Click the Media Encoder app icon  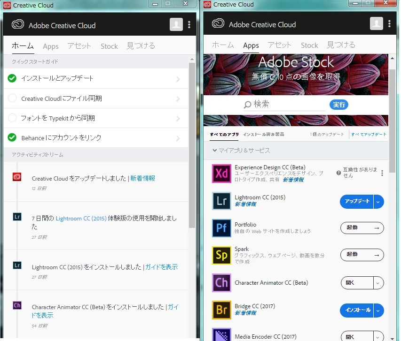tap(221, 334)
